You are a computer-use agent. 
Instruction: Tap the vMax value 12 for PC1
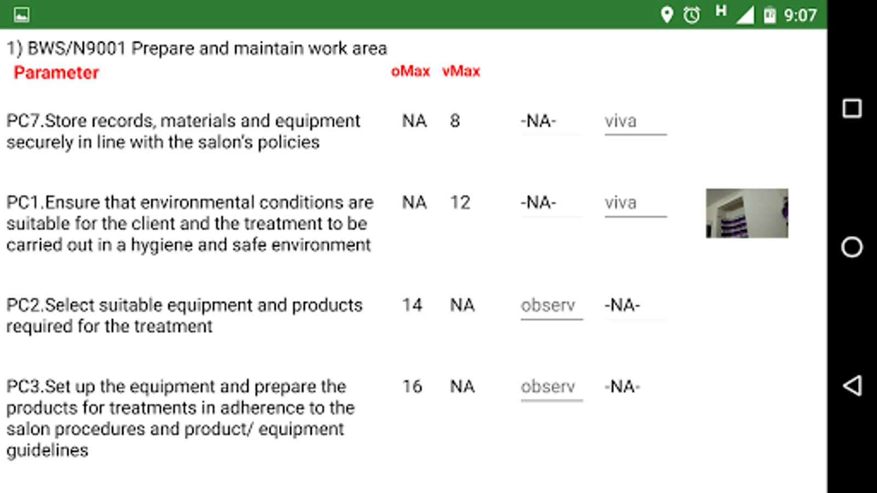[460, 203]
